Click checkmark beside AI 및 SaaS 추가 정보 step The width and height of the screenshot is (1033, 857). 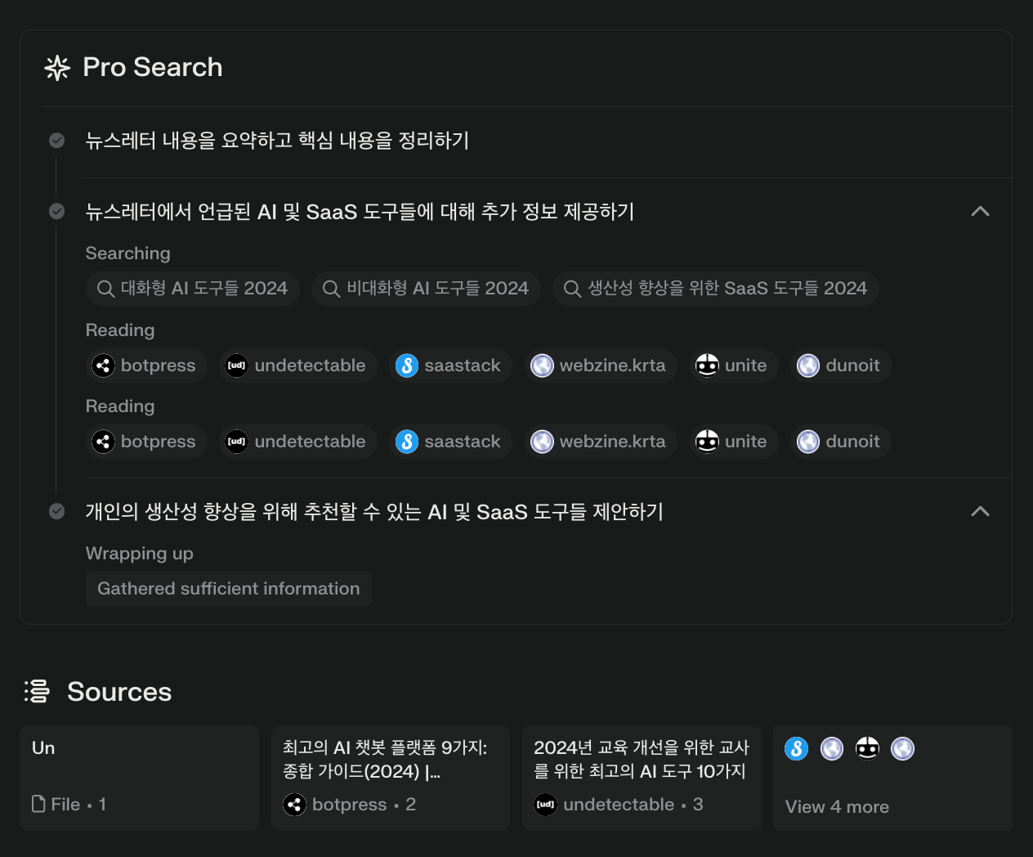[x=57, y=212]
